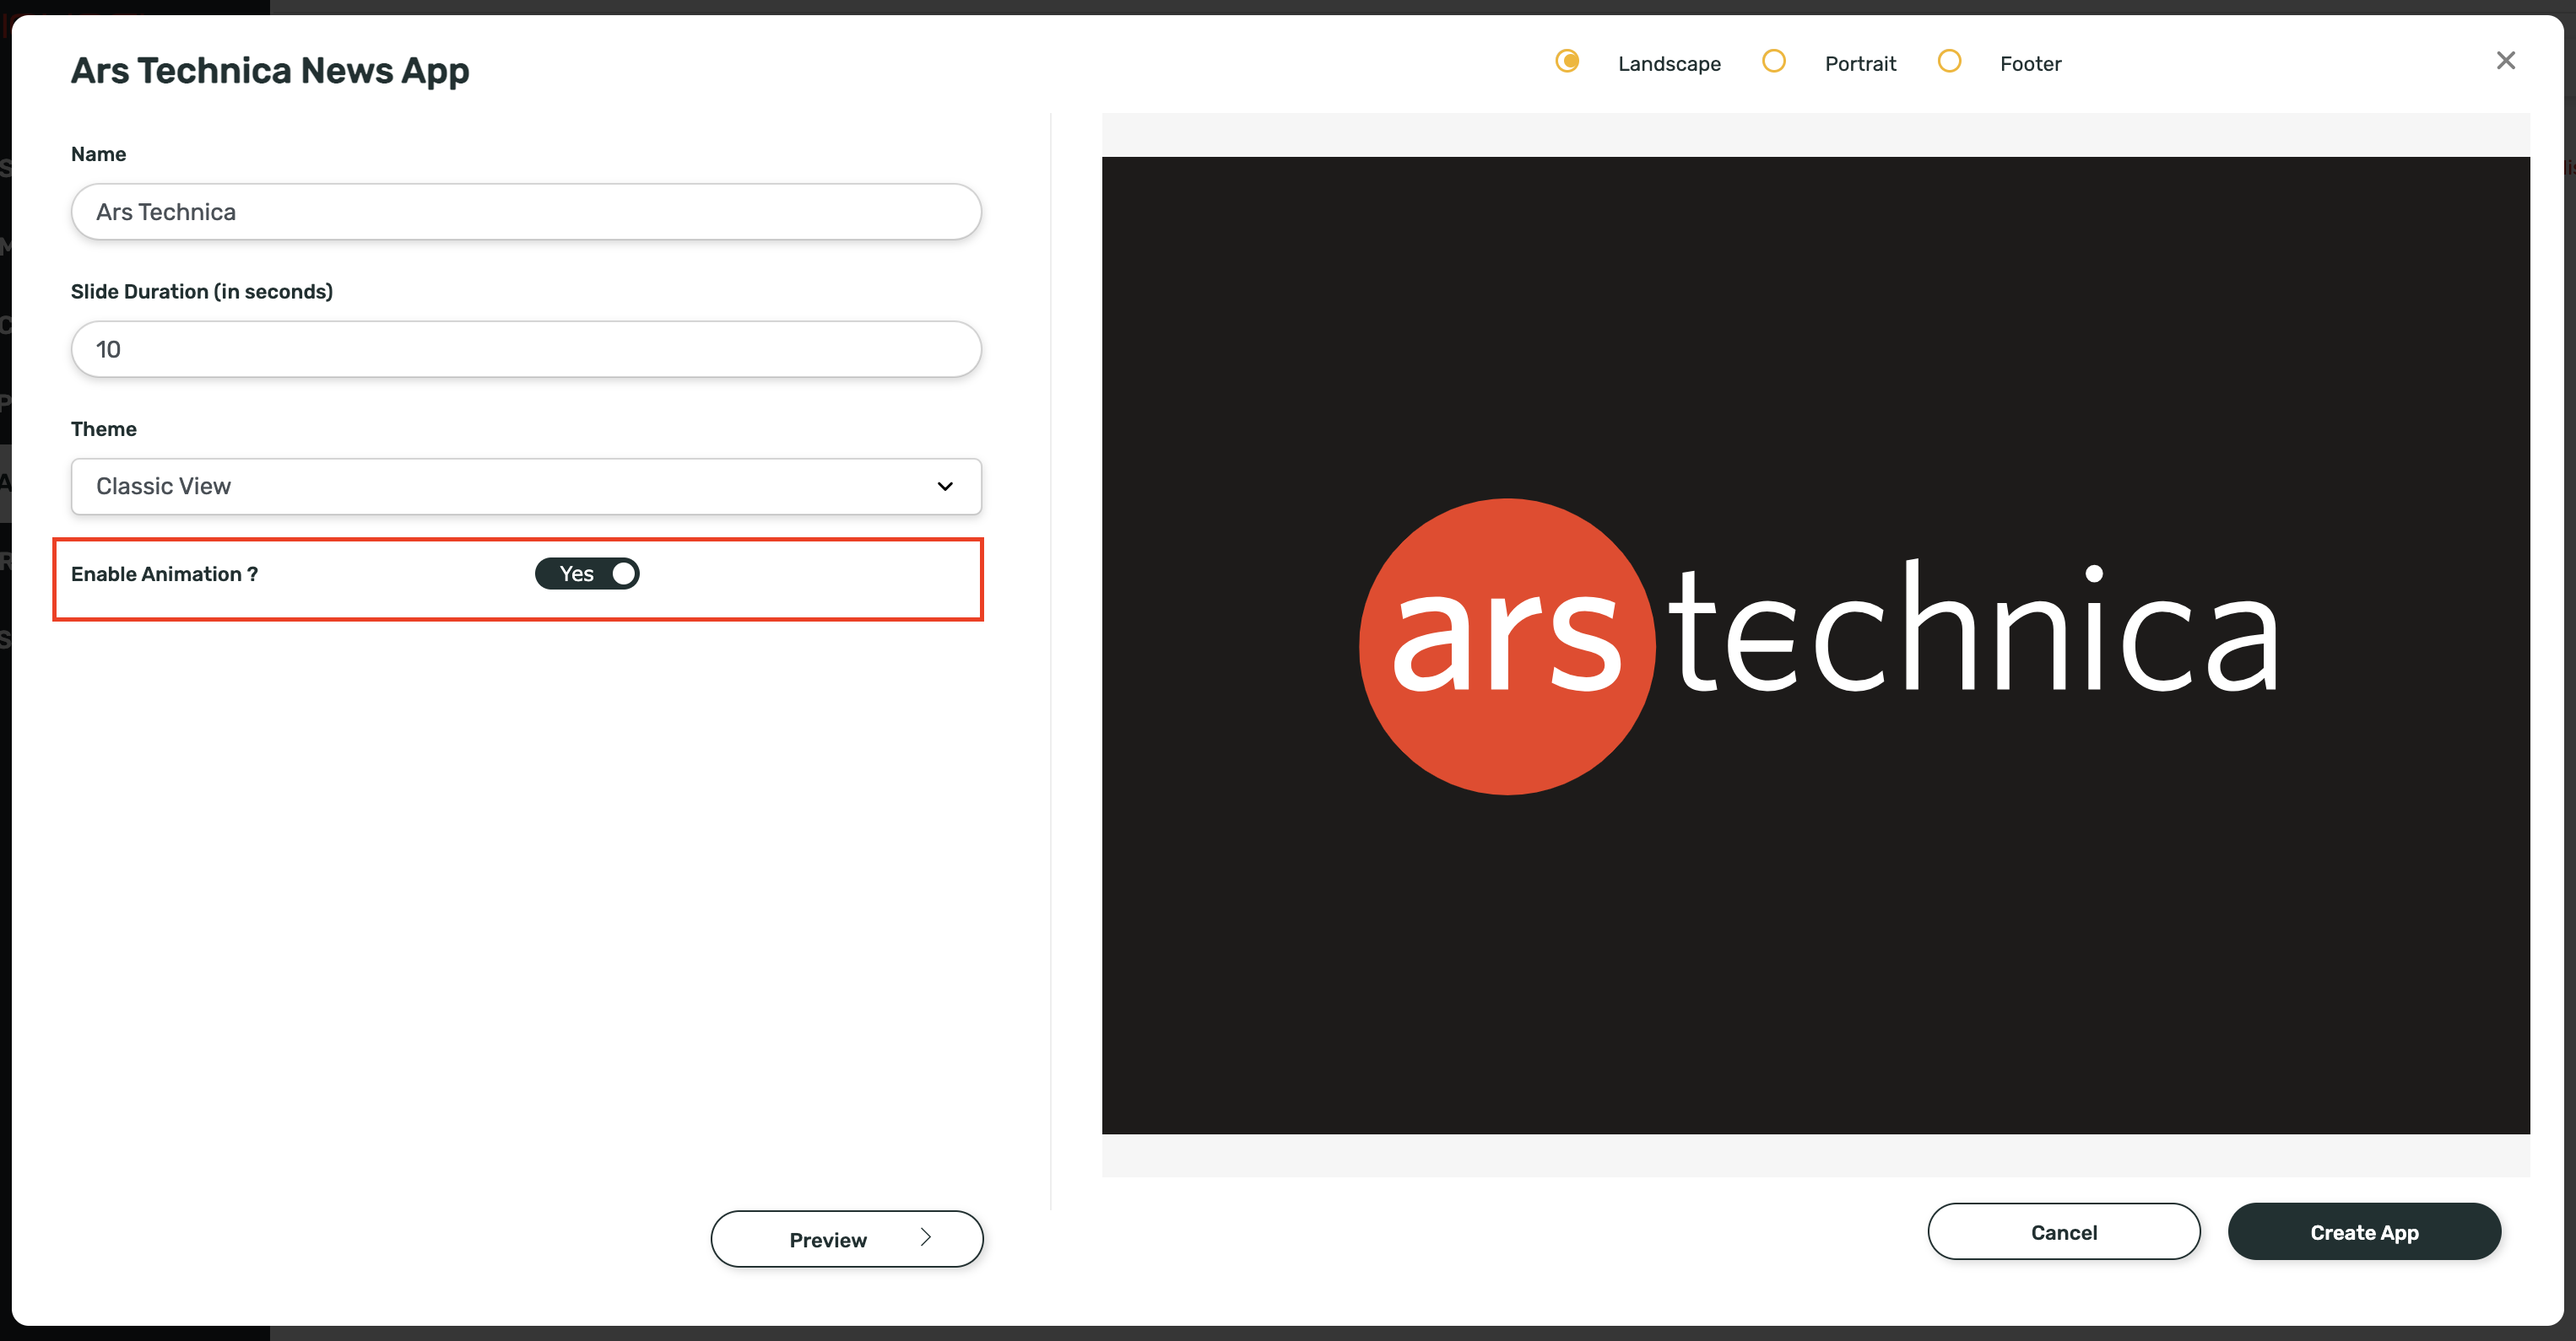Select the Landscape orientation radio button

click(x=1567, y=62)
